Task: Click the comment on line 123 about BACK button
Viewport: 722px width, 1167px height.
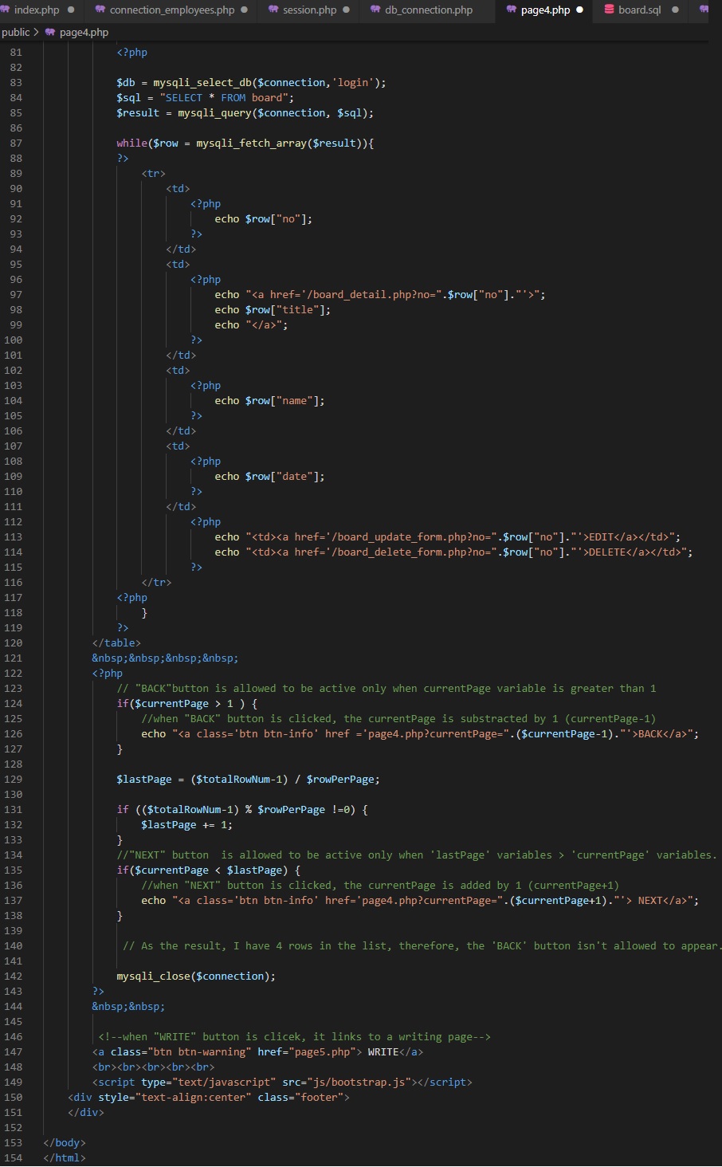Action: [387, 689]
